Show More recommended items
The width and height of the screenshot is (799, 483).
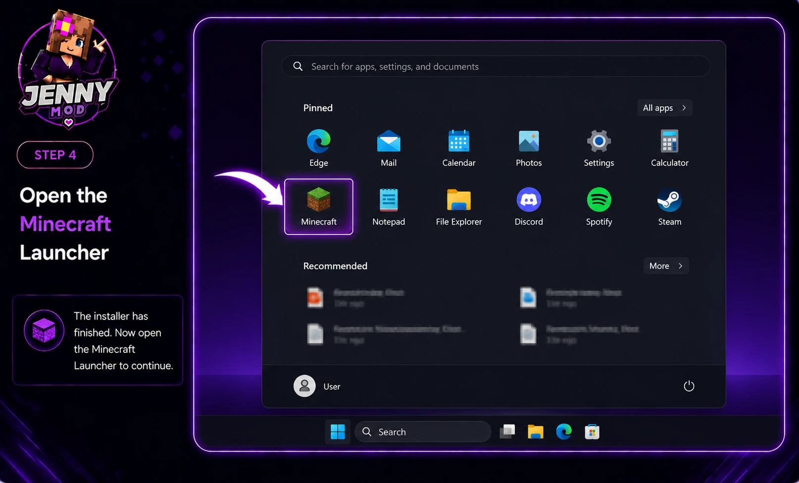[x=666, y=266]
